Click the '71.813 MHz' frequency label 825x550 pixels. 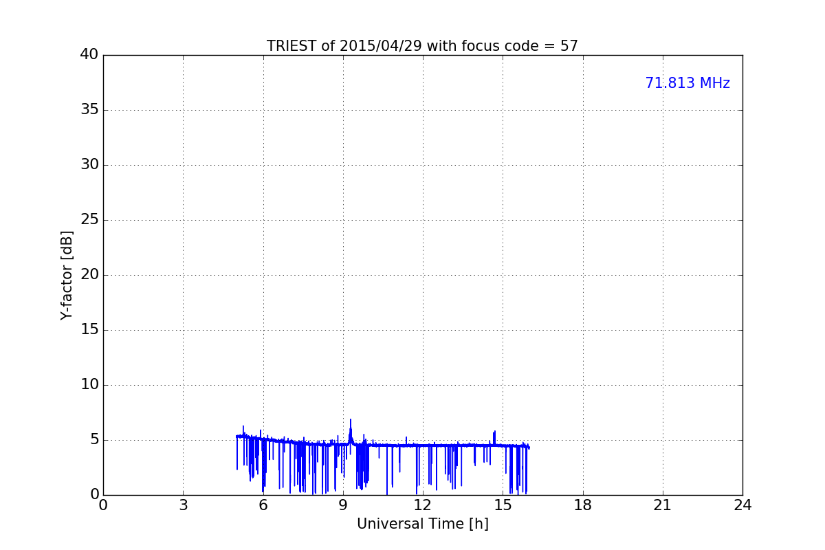point(687,83)
